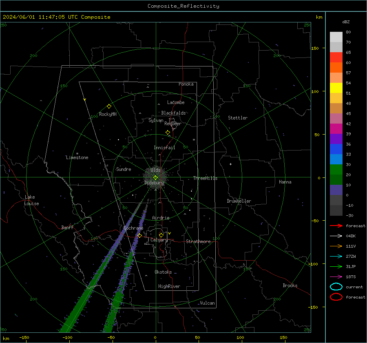
Task: Click the Olds city label
Action: tap(155, 170)
